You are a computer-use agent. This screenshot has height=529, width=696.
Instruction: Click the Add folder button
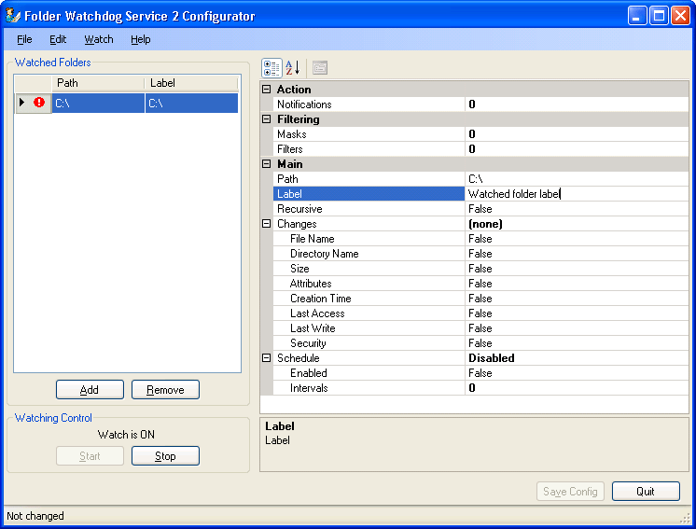tap(90, 390)
